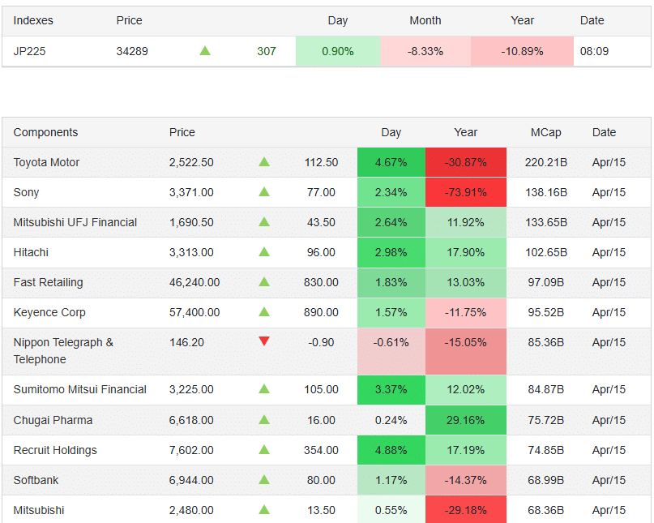Open the Toyota Motor component link
Viewport: 654px width, 523px height.
click(46, 162)
